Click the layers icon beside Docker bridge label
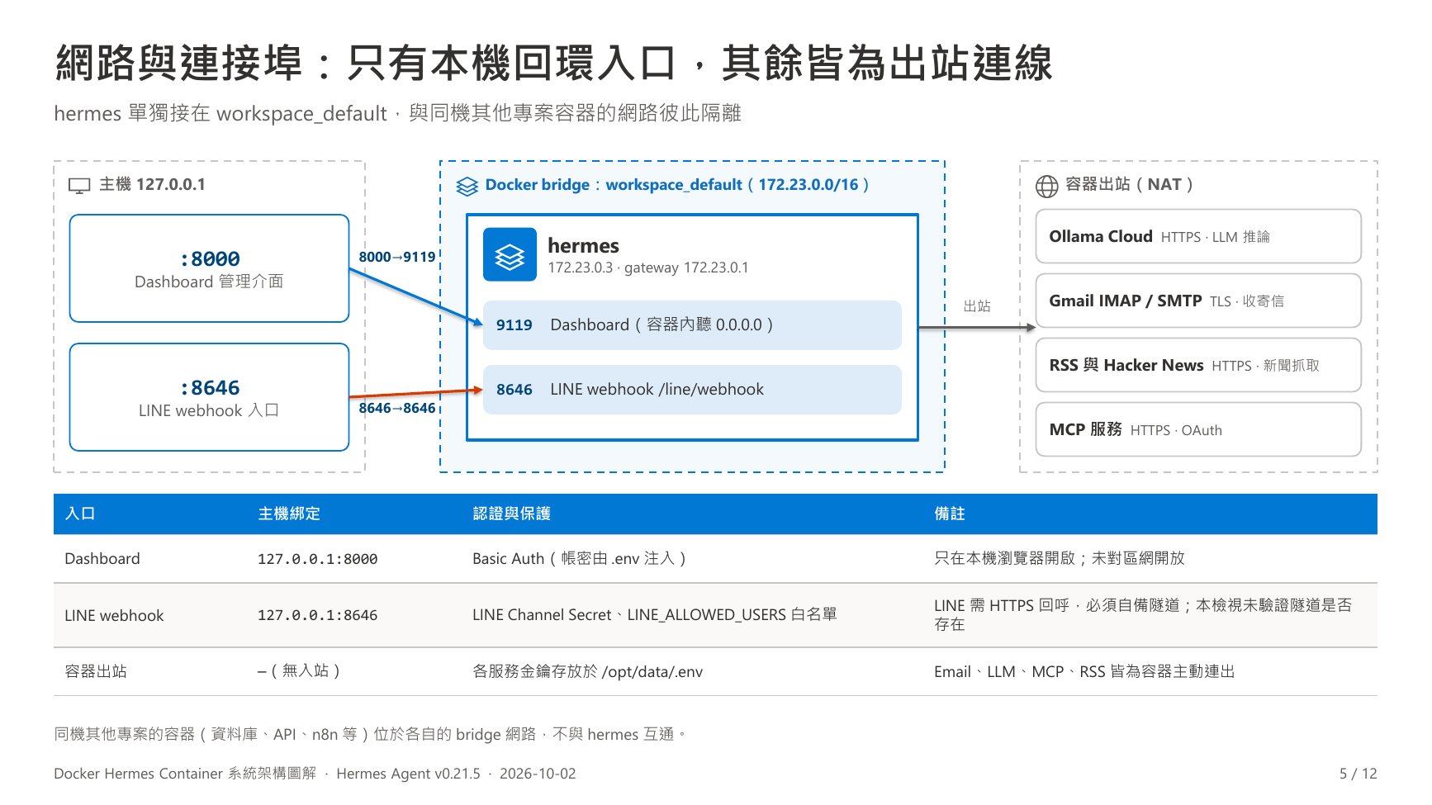 coord(467,187)
